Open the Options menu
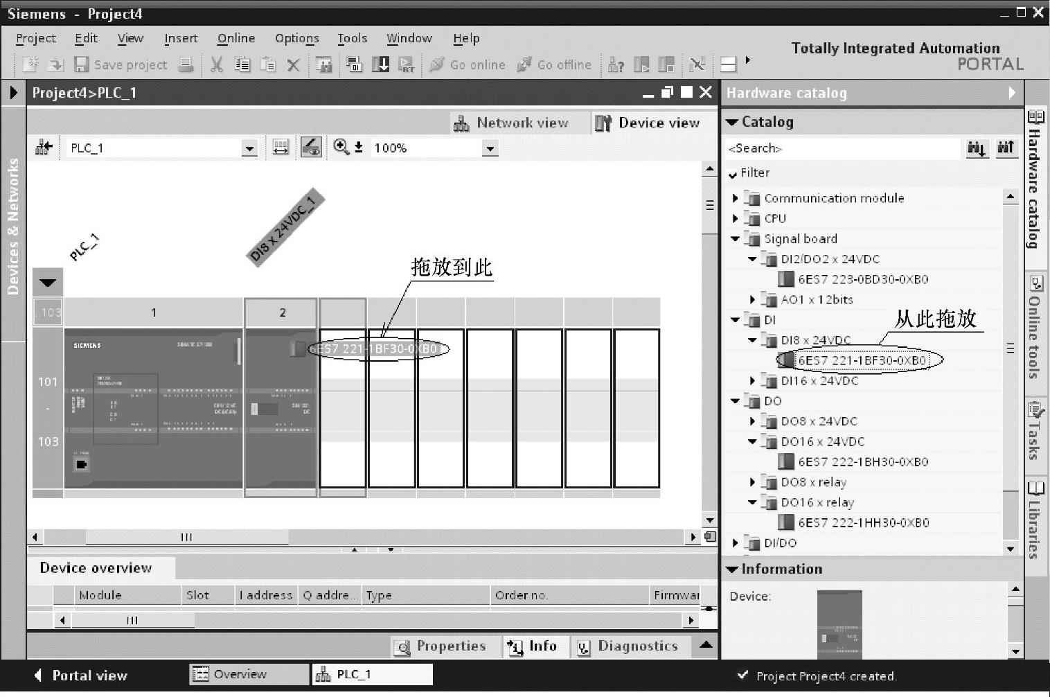Image resolution: width=1050 pixels, height=697 pixels. (x=296, y=38)
